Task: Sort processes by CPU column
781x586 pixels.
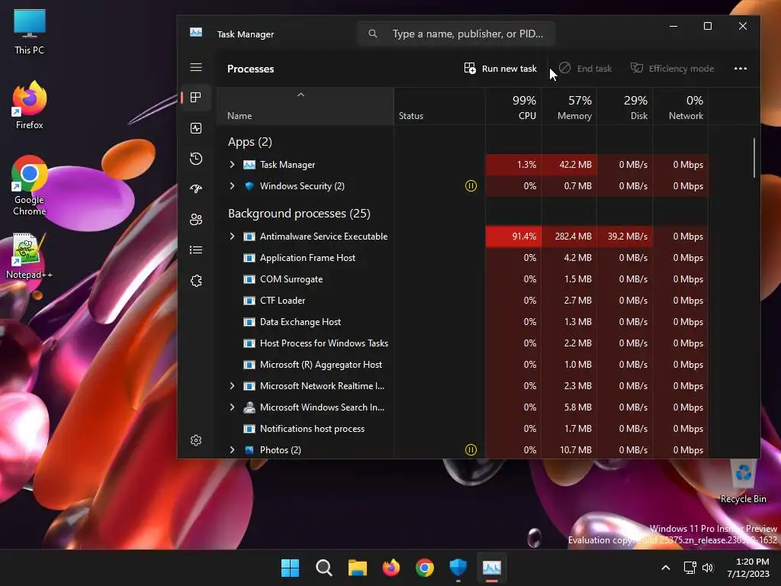Action: coord(513,107)
